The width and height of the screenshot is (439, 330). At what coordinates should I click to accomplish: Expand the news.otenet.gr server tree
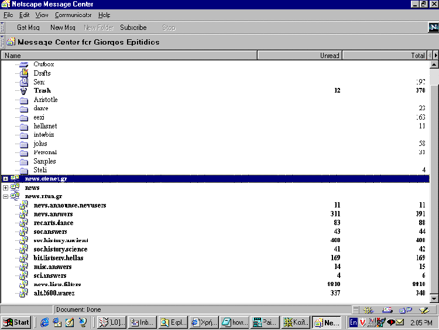point(5,179)
